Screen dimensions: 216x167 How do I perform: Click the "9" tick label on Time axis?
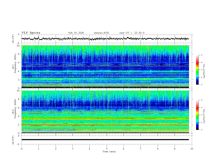tap(175, 149)
